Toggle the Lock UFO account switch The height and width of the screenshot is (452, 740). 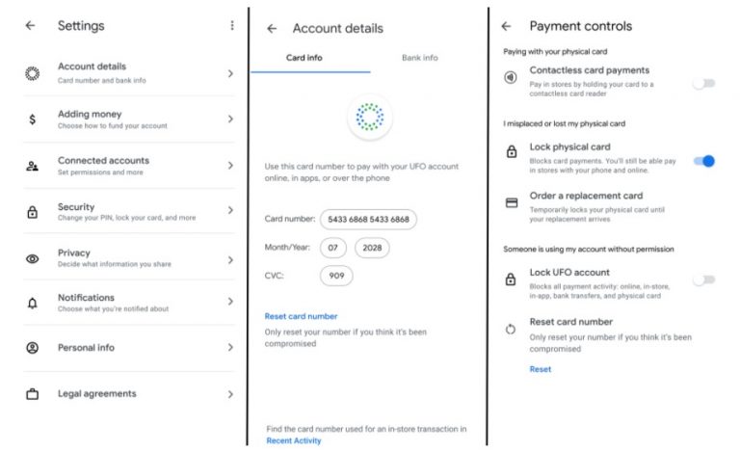pyautogui.click(x=703, y=279)
